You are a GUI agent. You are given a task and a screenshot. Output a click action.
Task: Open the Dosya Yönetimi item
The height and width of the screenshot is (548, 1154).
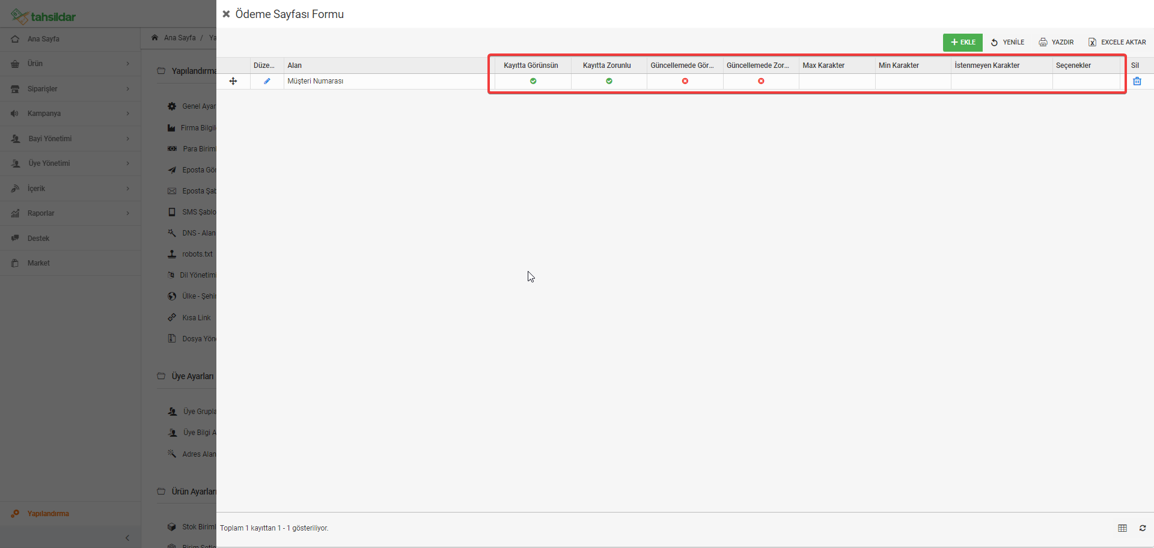tap(192, 339)
